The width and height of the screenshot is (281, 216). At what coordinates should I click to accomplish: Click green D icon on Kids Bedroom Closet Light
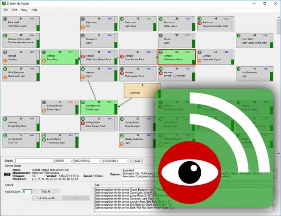83,102
